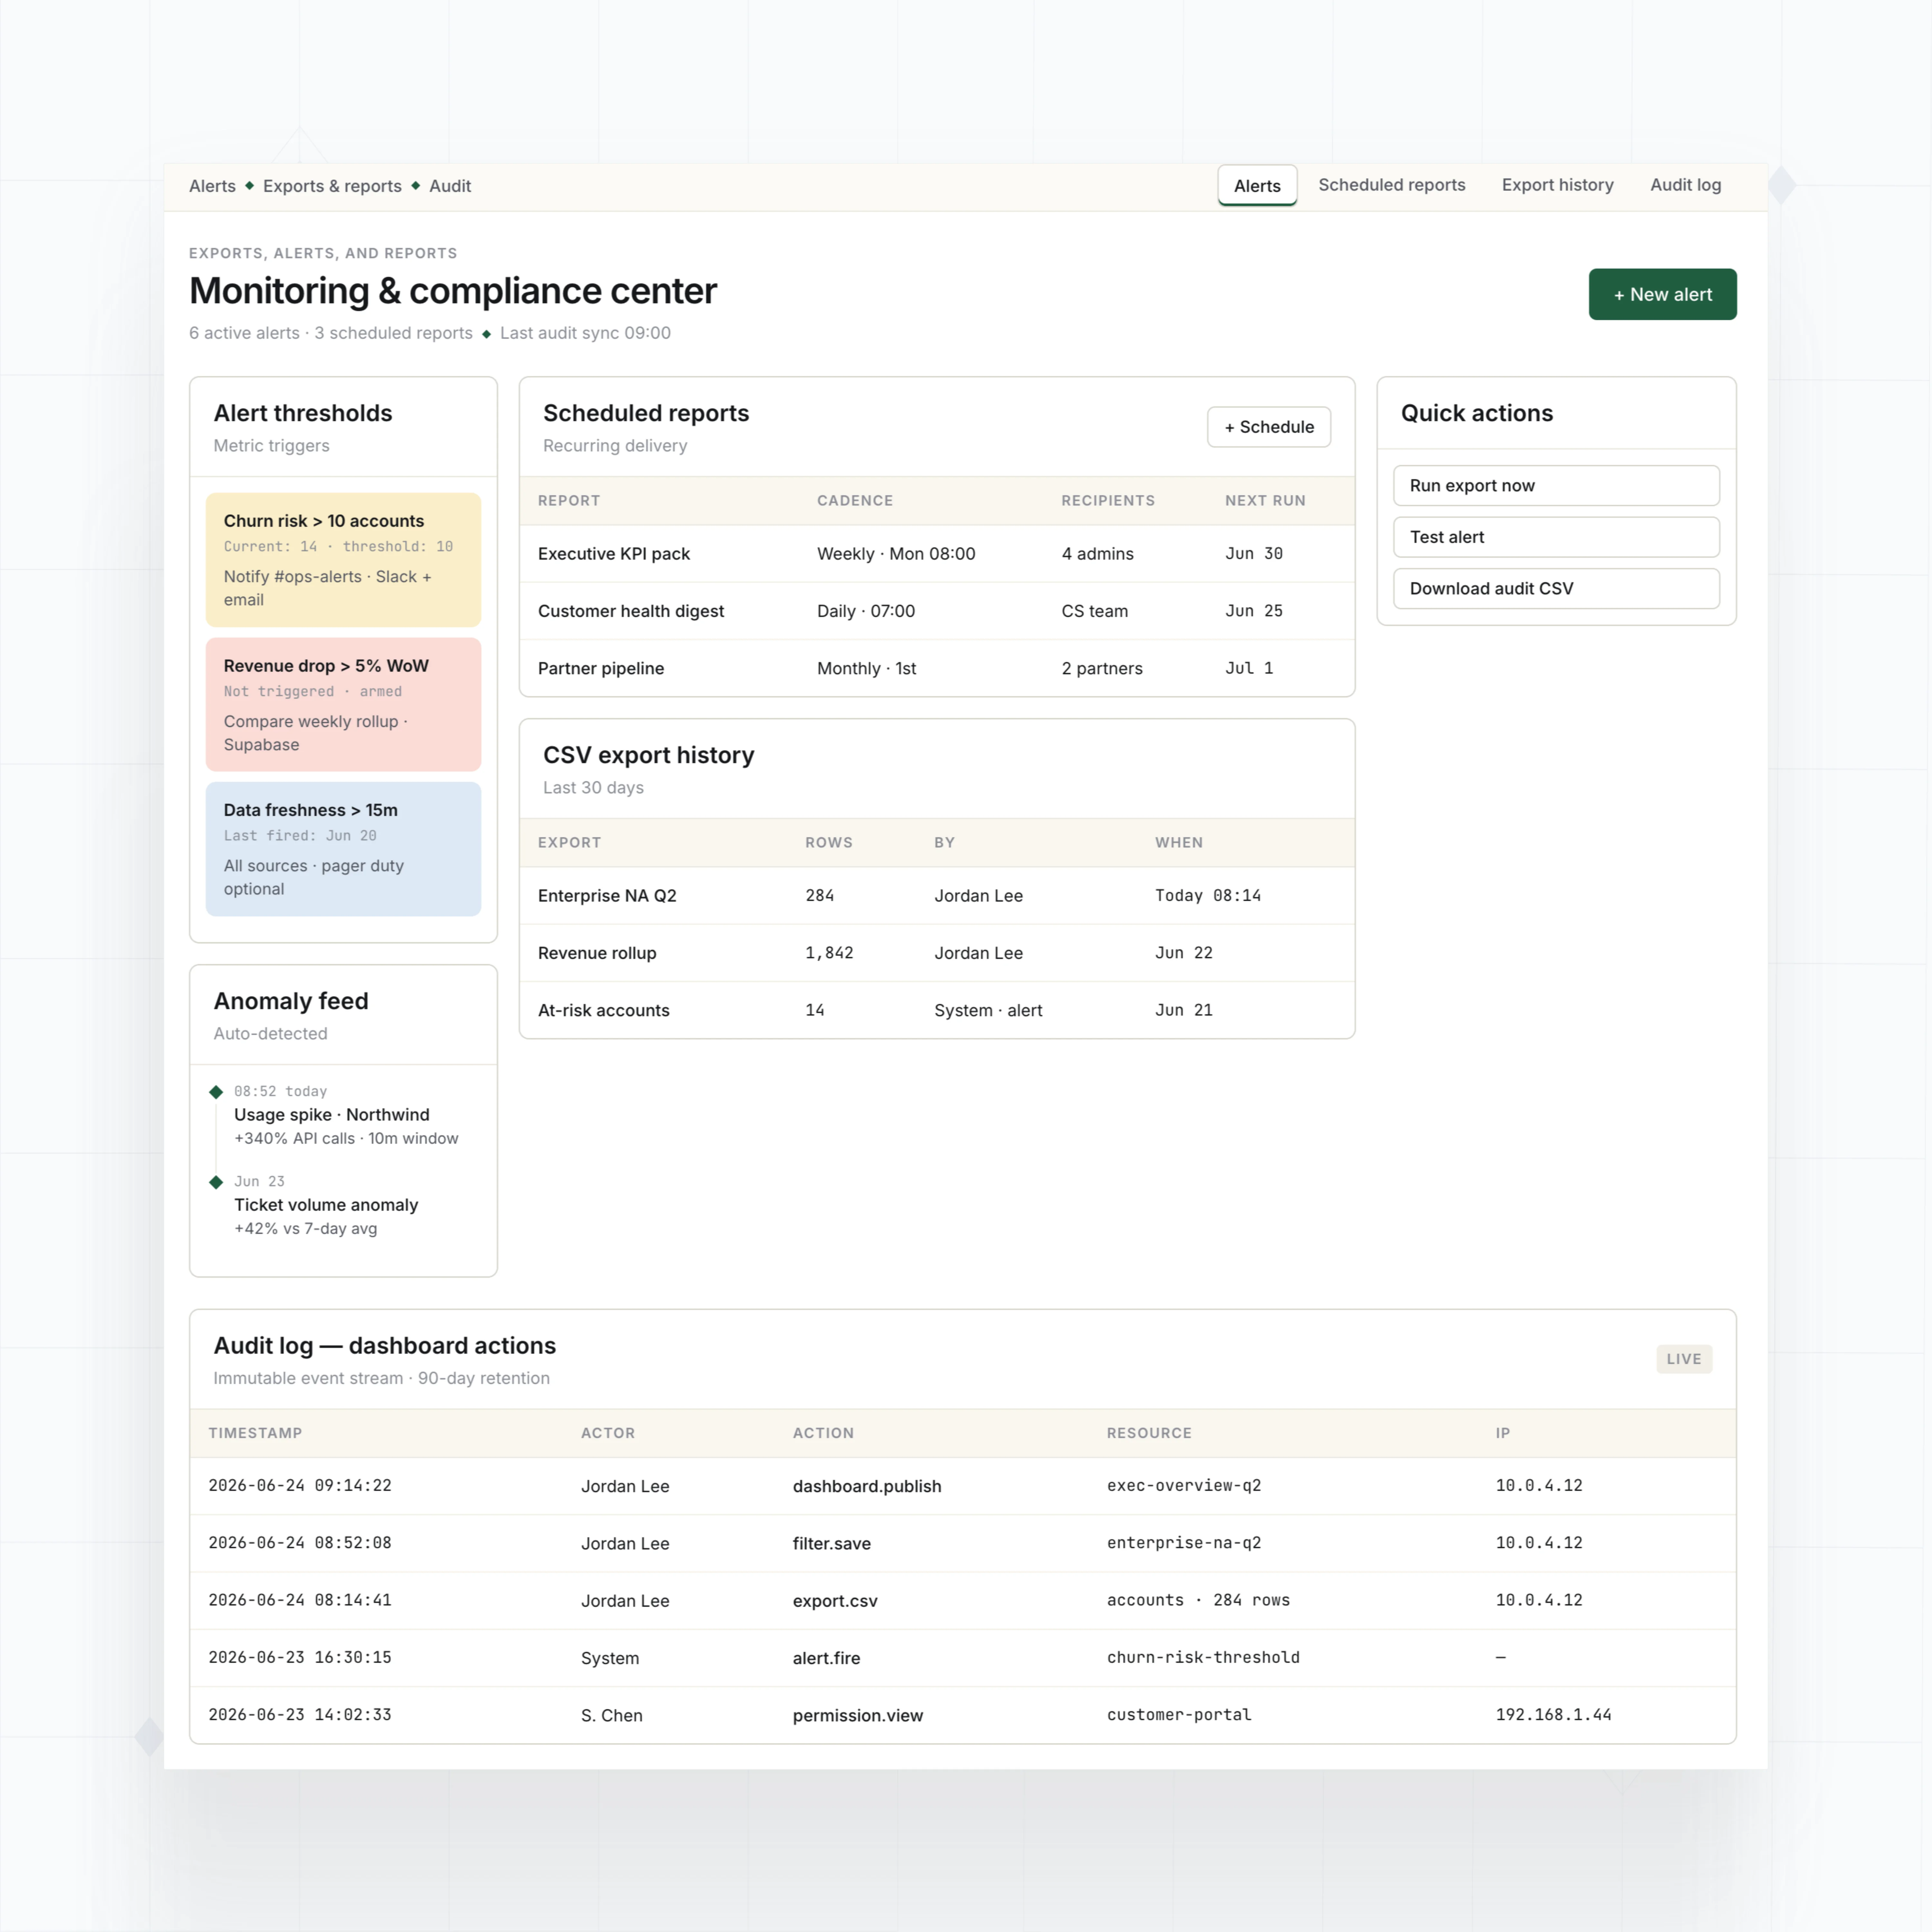Click the Jun 23 anomaly diamond marker

pyautogui.click(x=216, y=1182)
